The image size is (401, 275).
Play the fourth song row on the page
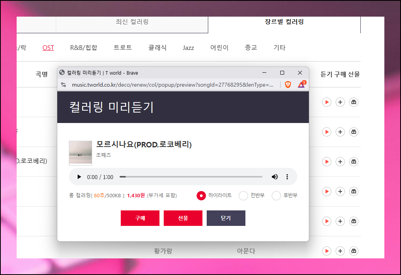tap(327, 191)
